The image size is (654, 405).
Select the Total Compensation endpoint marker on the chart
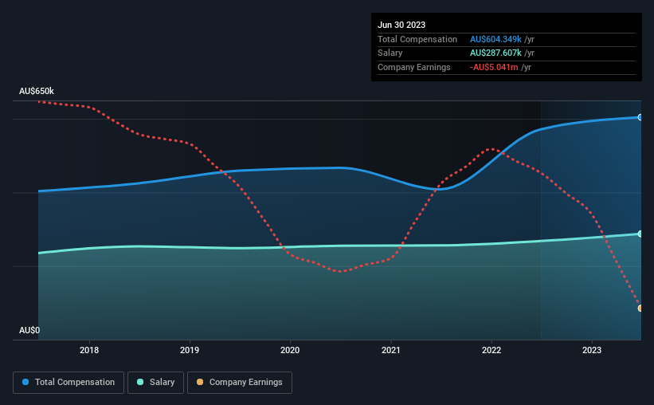640,117
